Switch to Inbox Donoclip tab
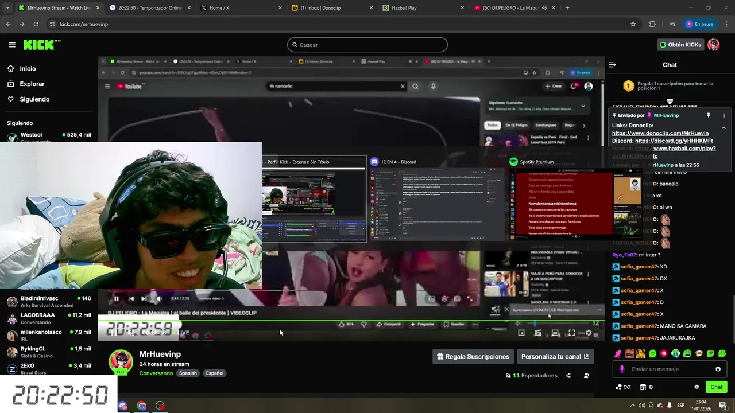 point(332,8)
